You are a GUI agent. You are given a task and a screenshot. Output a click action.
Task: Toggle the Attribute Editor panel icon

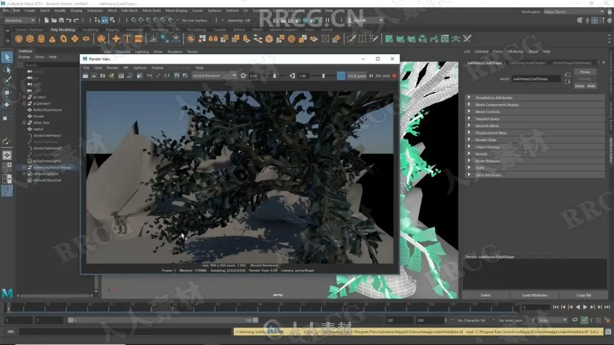click(x=595, y=20)
